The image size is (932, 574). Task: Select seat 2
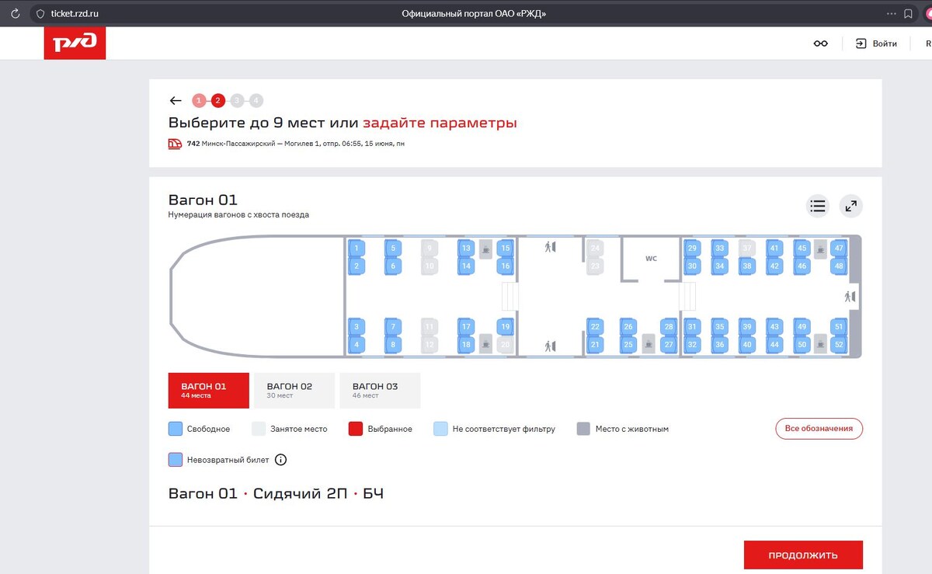[x=356, y=266]
